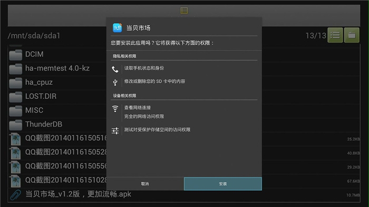This screenshot has height=207, width=369.
Task: Click the USB icon for SD card permission
Action: click(115, 82)
